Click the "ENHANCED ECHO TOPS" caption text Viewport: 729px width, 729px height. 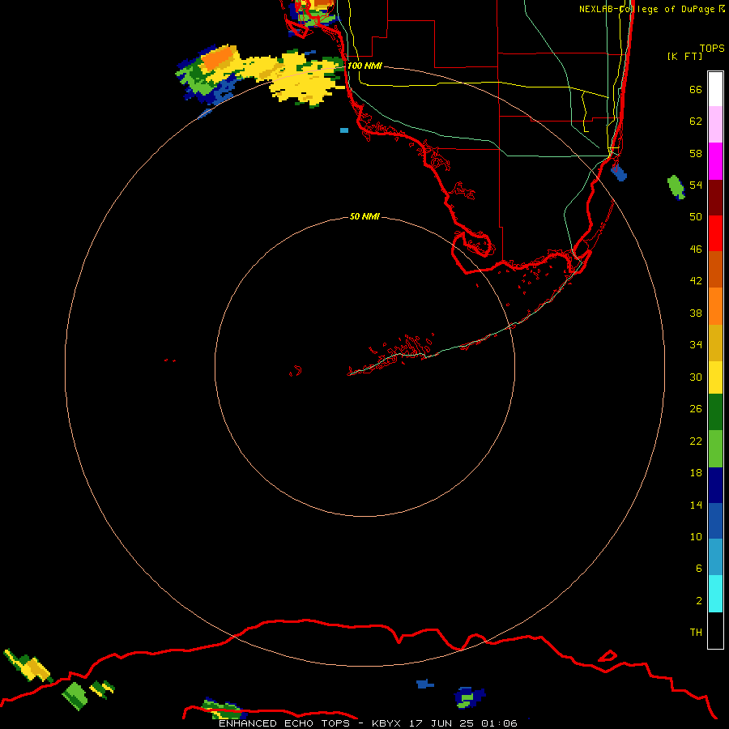coord(283,723)
